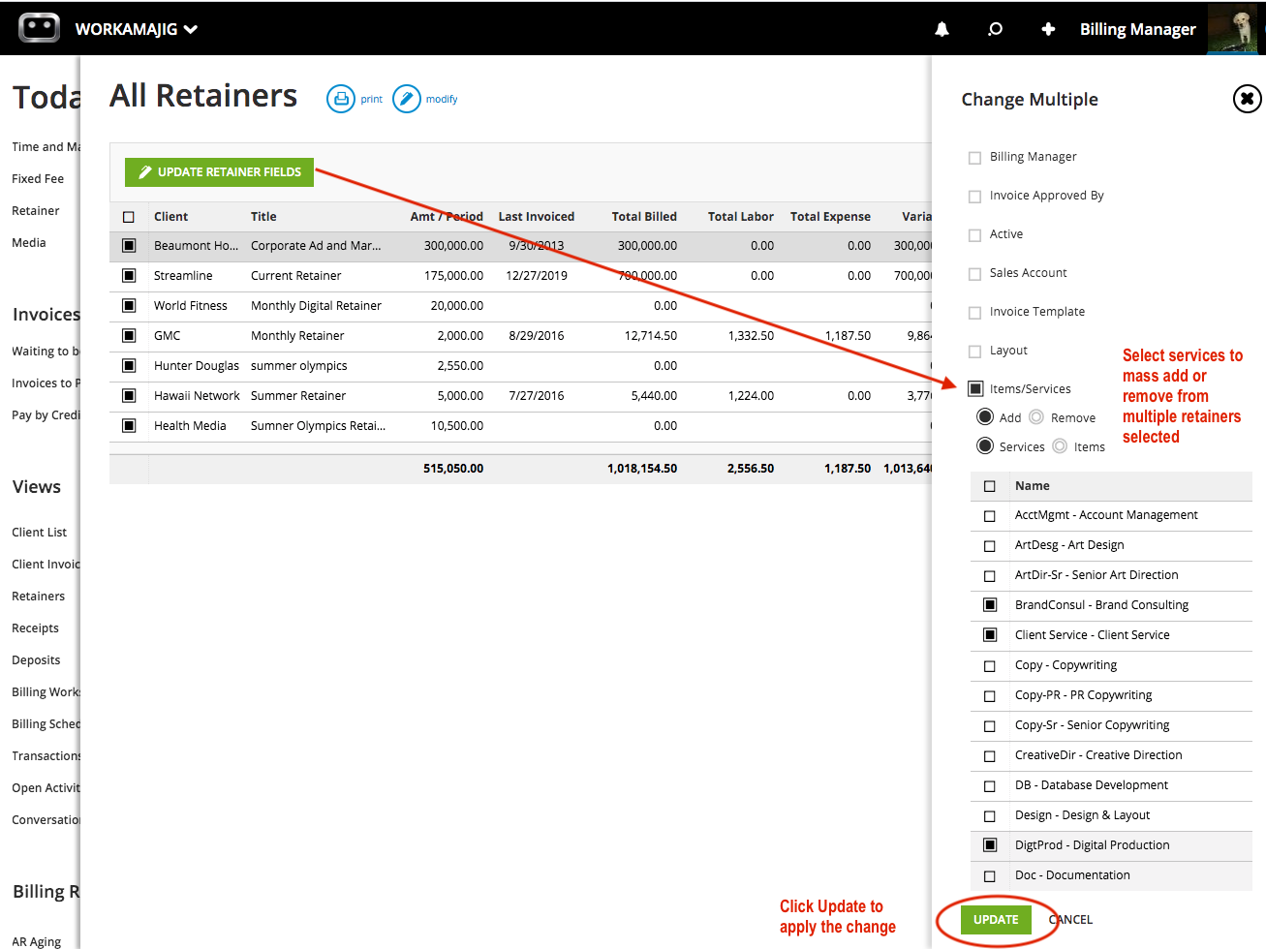Check DB - Database Development service
Image resolution: width=1266 pixels, height=949 pixels.
990,786
